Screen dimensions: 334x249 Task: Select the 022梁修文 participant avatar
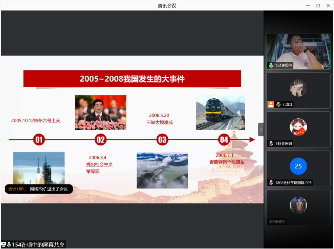[x=298, y=205]
